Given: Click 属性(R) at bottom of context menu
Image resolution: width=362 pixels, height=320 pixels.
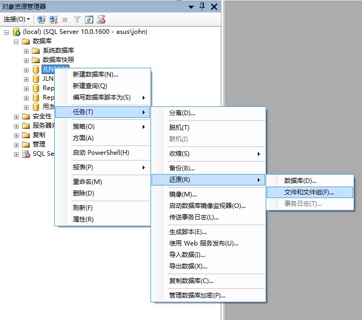Looking at the screenshot, I should (83, 219).
